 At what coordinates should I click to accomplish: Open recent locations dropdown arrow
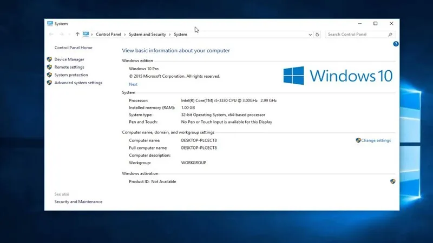pyautogui.click(x=69, y=34)
